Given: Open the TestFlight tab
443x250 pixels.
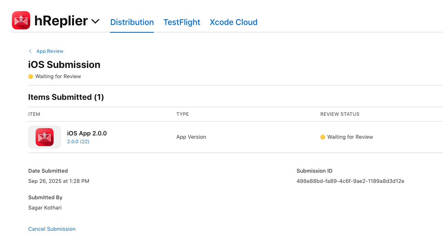Looking at the screenshot, I should click(x=182, y=23).
